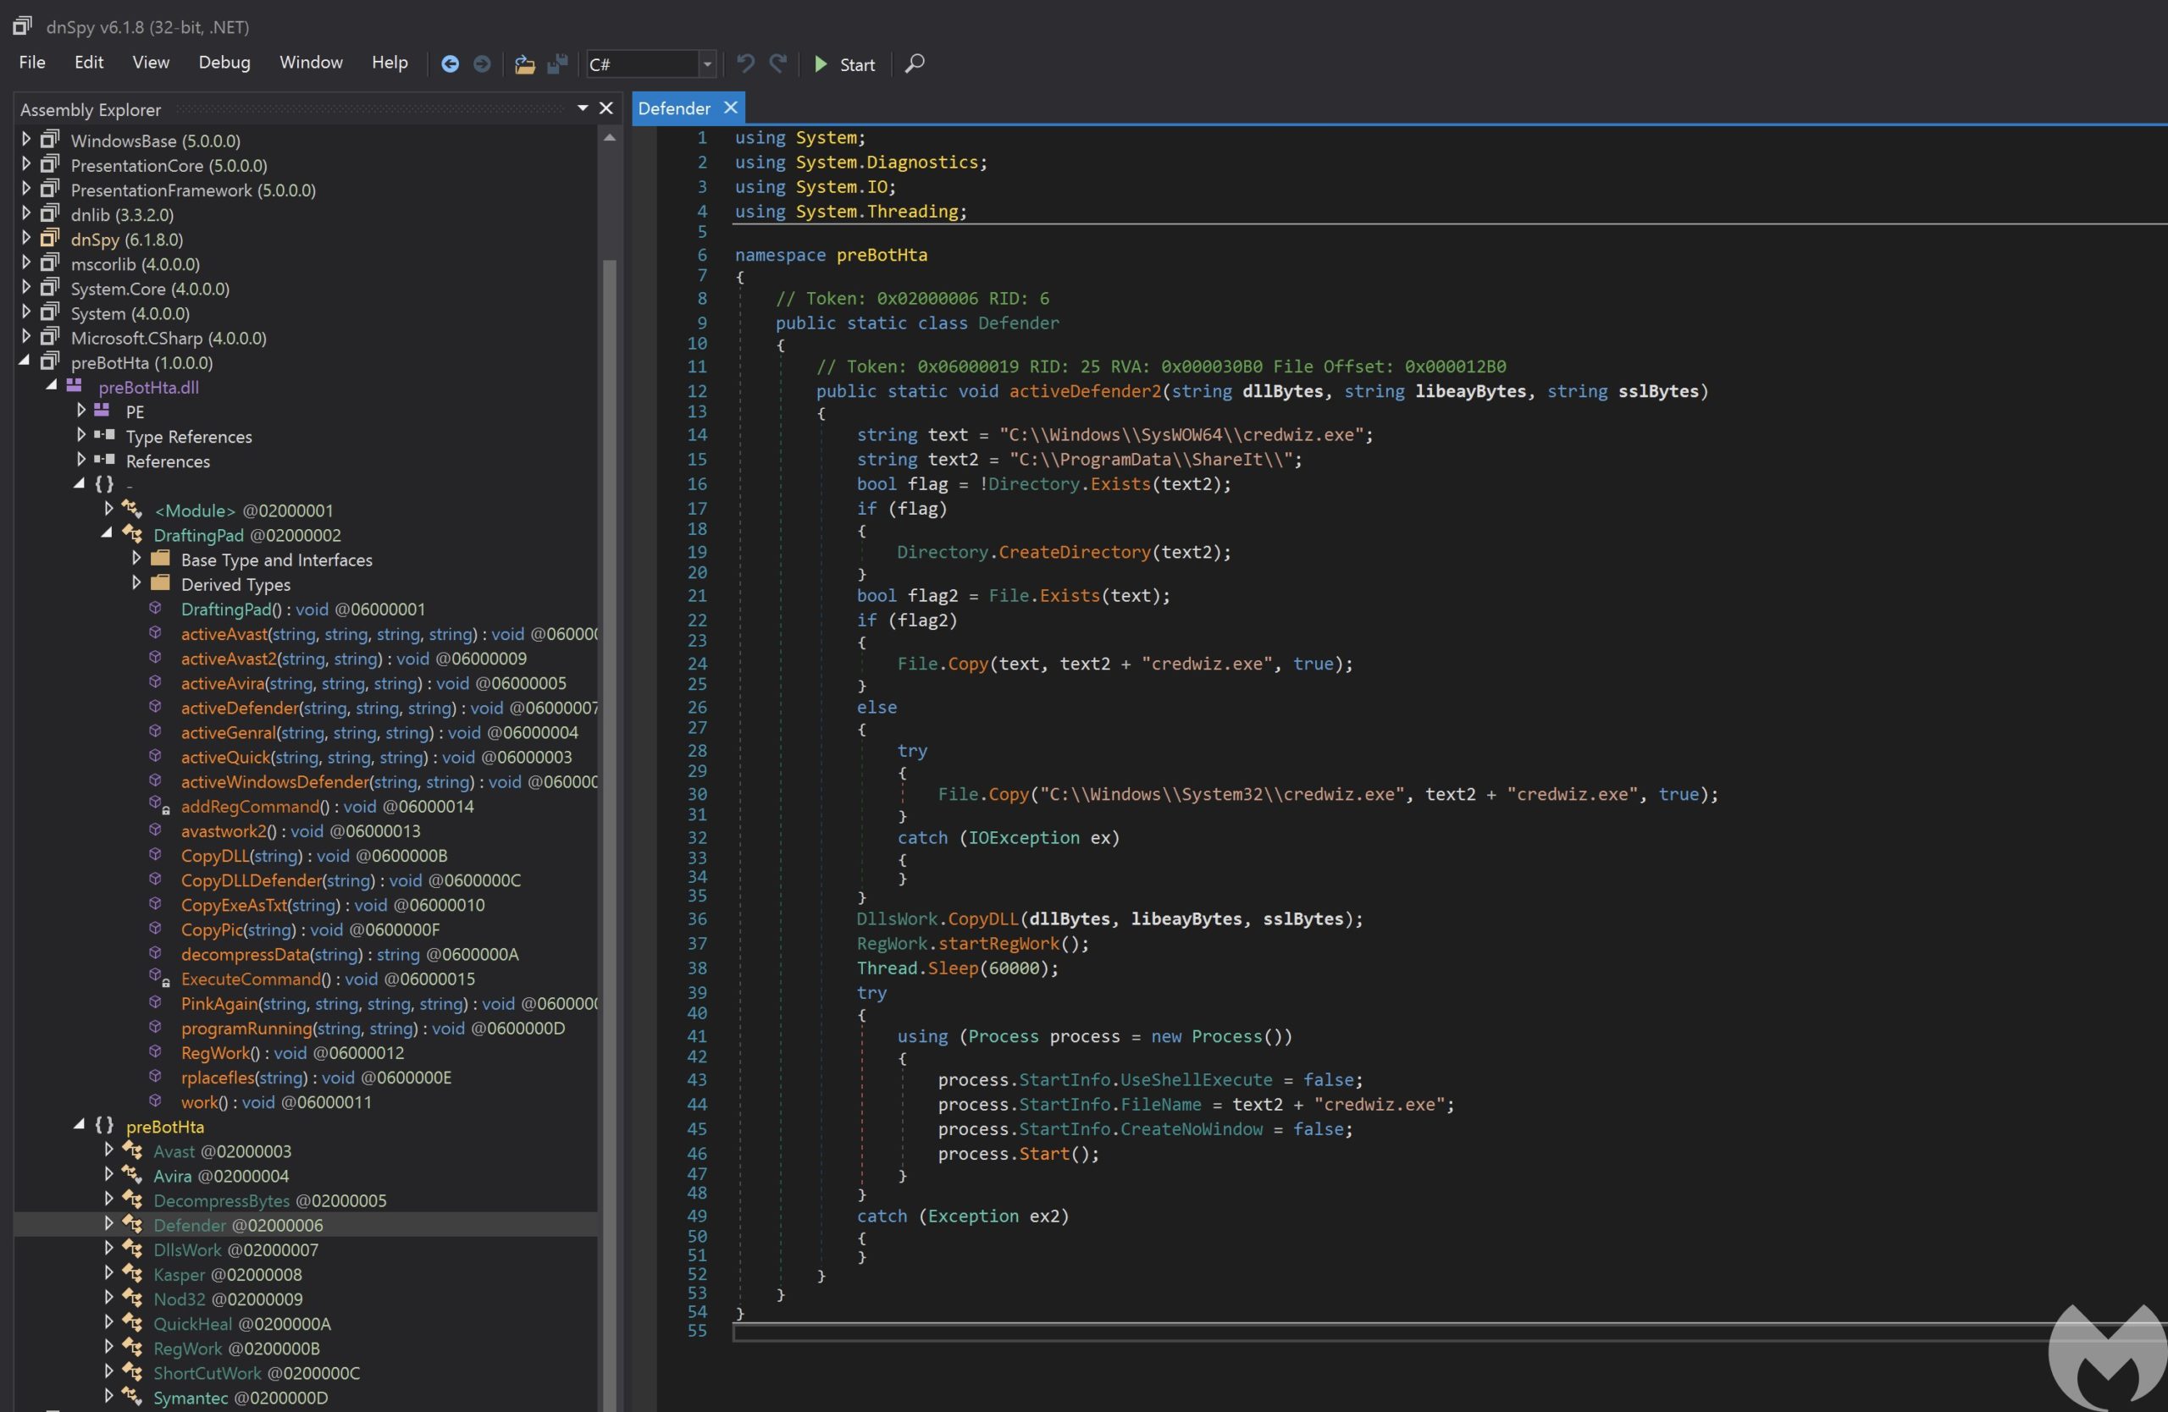Expand the Derived Types folder
Viewport: 2168px width, 1412px height.
tap(135, 582)
